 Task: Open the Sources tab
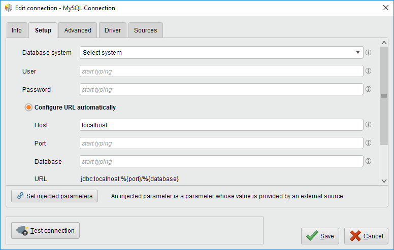pos(145,30)
